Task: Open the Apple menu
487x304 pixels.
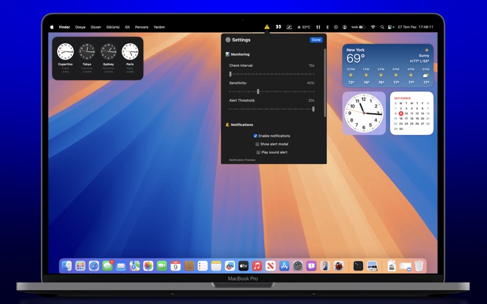Action: (x=52, y=27)
